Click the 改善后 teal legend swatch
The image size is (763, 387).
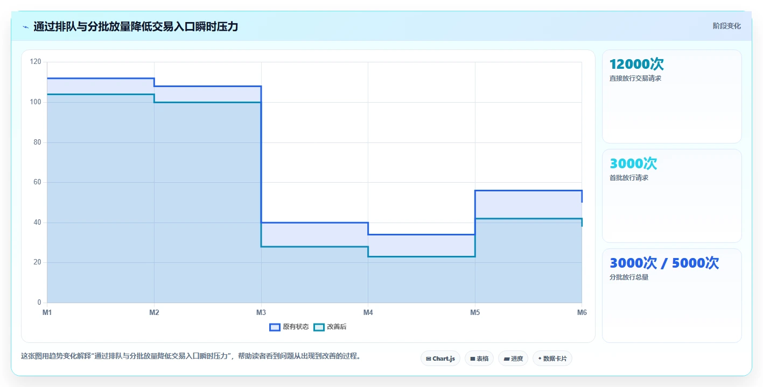pos(319,327)
